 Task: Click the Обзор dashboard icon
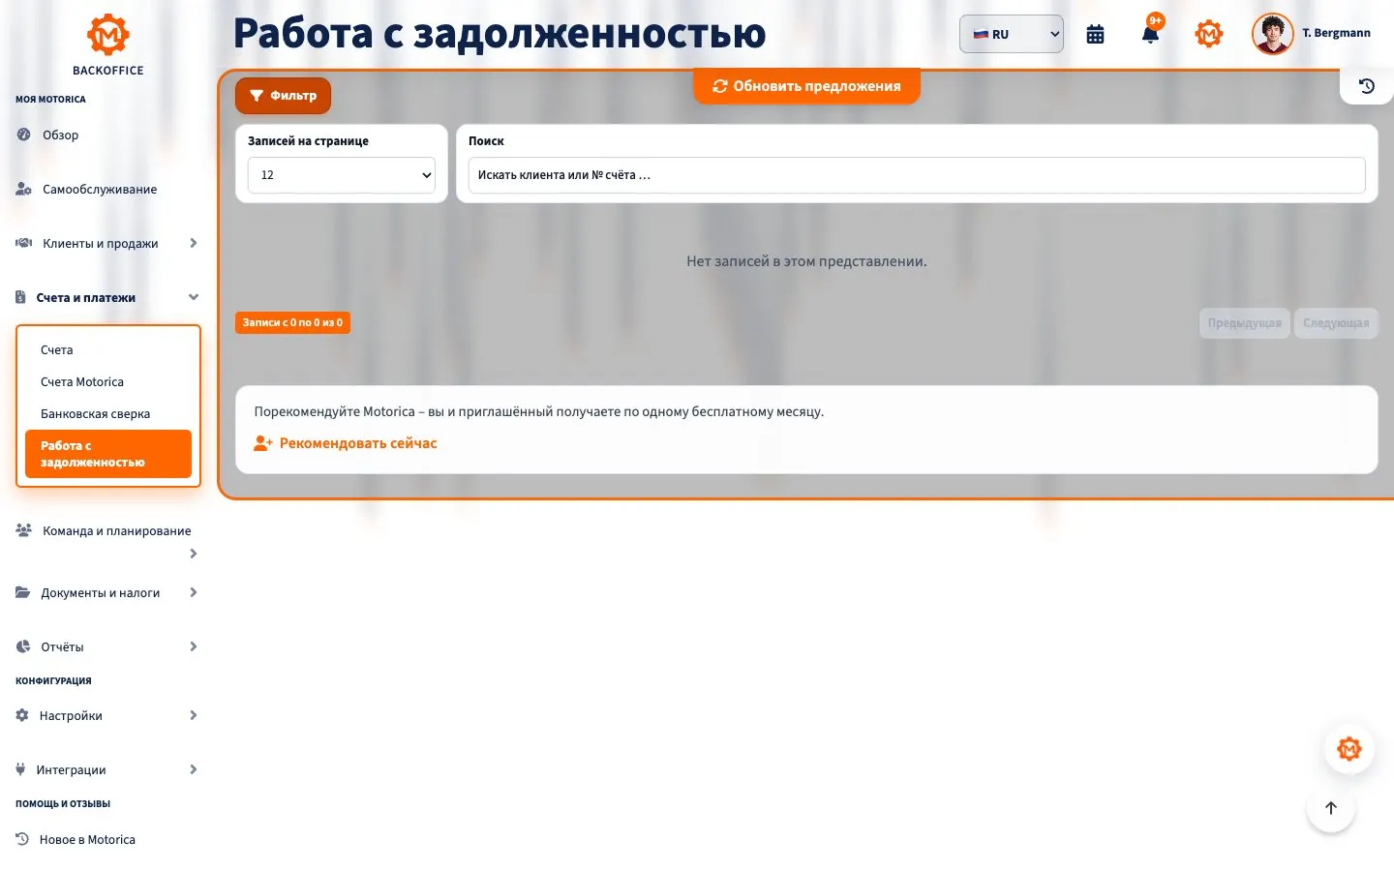tap(23, 135)
